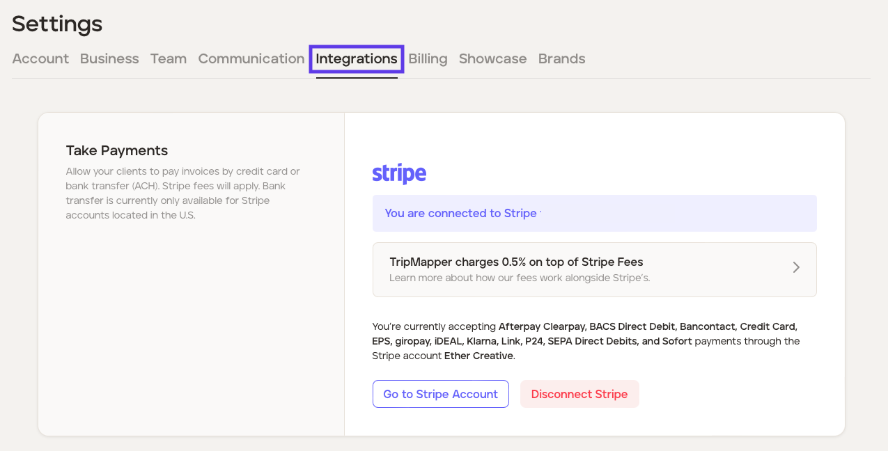Image resolution: width=888 pixels, height=451 pixels.
Task: Switch to the Business tab
Action: [109, 58]
